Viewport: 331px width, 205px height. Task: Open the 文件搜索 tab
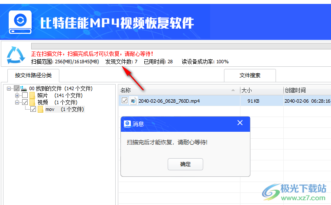point(250,75)
